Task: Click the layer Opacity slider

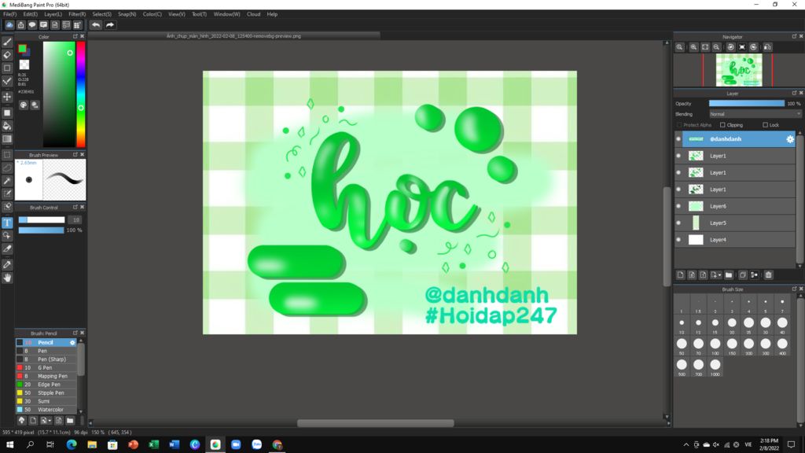Action: click(747, 103)
